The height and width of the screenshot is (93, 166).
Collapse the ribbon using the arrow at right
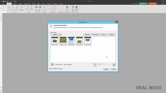pyautogui.click(x=165, y=12)
